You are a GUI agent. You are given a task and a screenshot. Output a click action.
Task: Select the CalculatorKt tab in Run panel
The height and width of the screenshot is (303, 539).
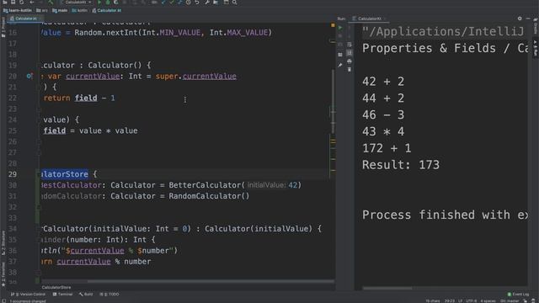click(x=369, y=19)
